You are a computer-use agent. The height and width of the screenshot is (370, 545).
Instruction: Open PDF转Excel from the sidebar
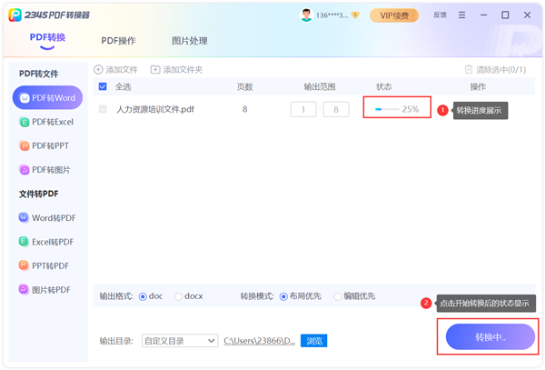(x=47, y=122)
